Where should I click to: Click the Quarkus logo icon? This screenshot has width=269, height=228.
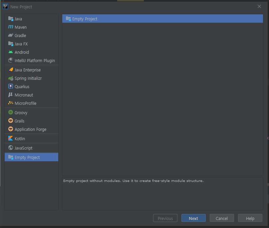tap(11, 86)
